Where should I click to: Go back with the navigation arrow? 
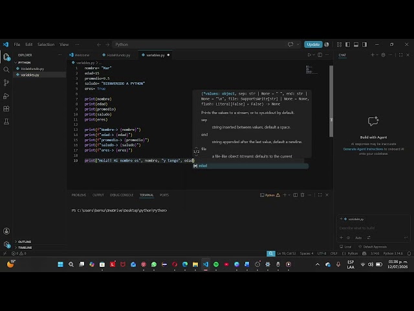coord(99,45)
